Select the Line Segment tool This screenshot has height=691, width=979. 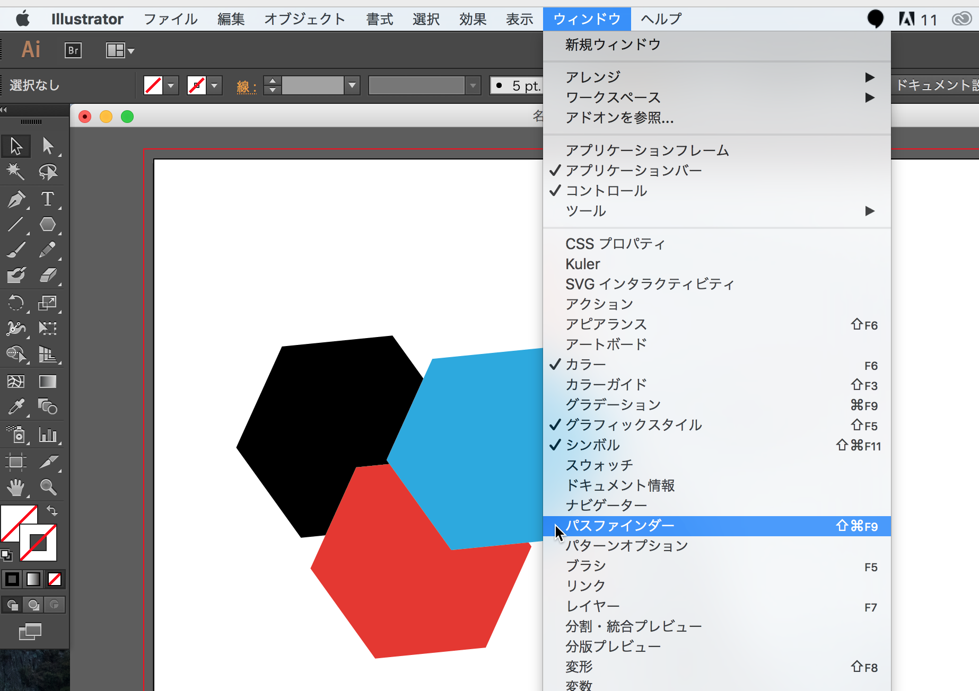(x=16, y=225)
